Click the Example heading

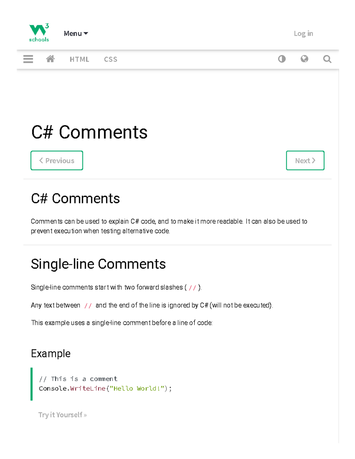click(51, 353)
